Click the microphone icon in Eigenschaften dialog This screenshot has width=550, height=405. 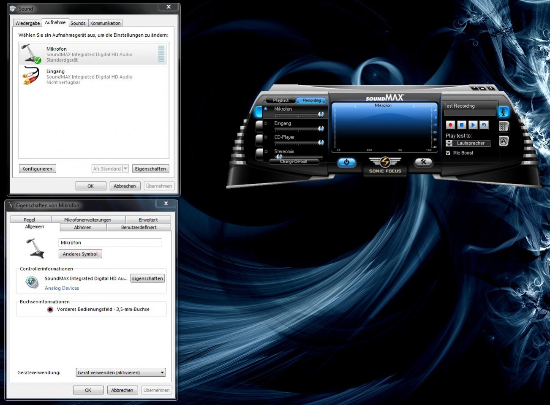[x=35, y=248]
